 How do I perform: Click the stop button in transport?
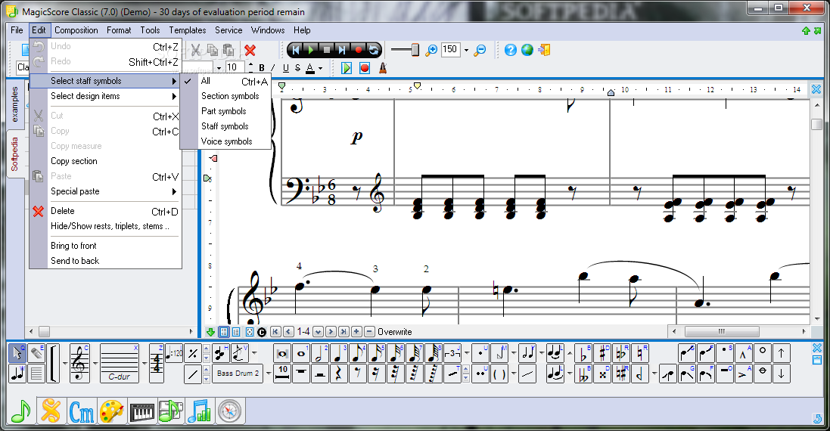(327, 50)
